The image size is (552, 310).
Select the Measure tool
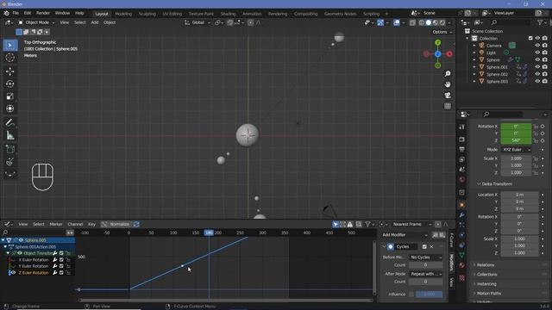tap(9, 135)
